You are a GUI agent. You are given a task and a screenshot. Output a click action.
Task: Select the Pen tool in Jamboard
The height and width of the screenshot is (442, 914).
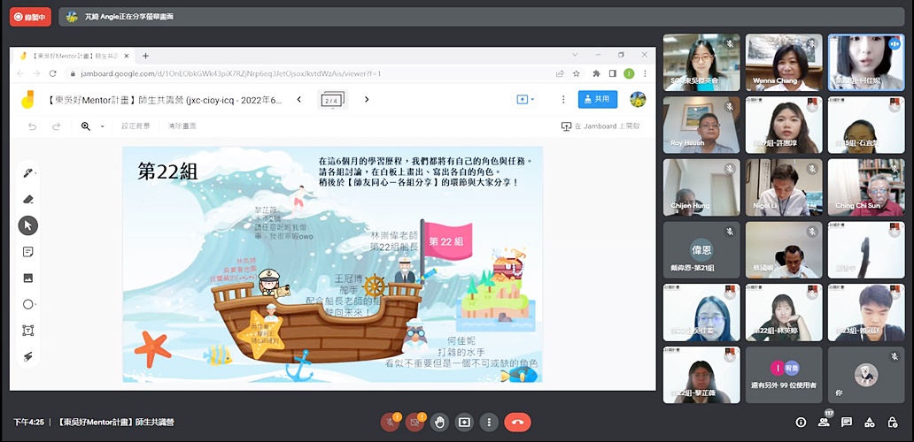[x=28, y=173]
